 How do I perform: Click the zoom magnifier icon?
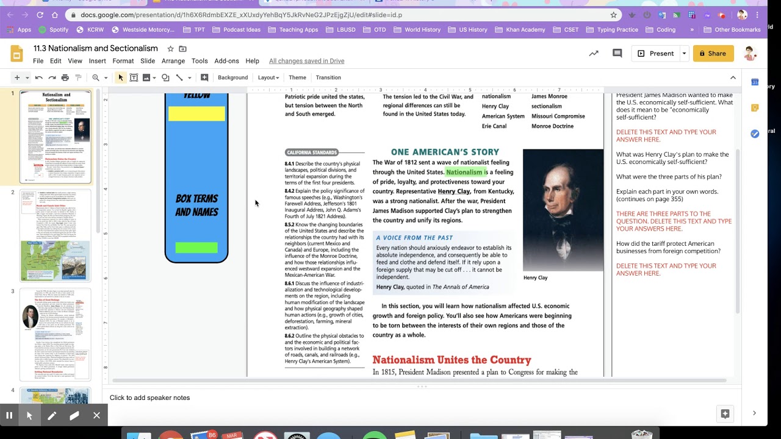[x=96, y=77]
